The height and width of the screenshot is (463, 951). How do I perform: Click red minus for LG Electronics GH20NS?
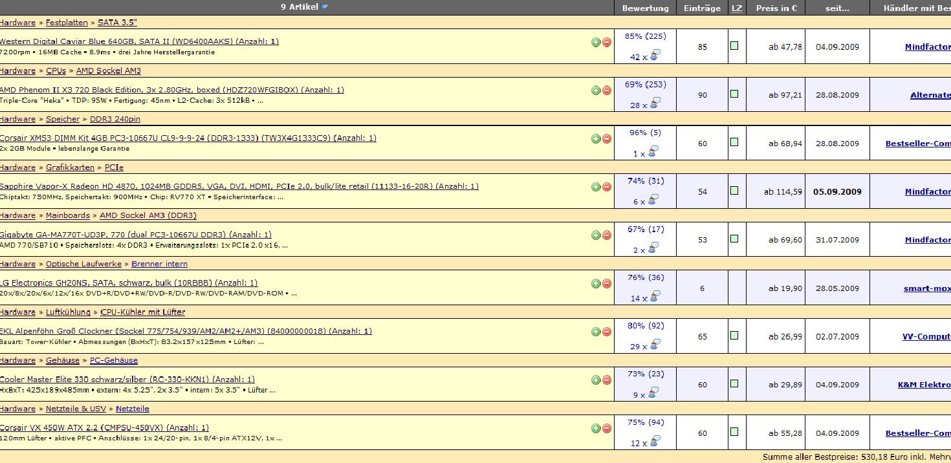pyautogui.click(x=607, y=283)
